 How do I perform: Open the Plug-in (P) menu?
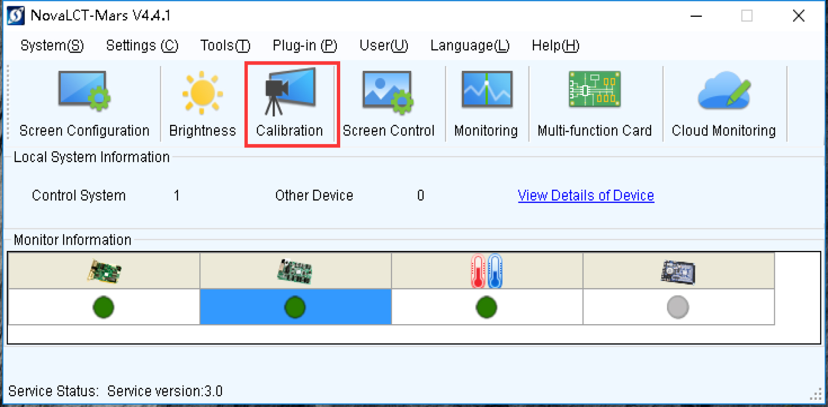click(305, 45)
